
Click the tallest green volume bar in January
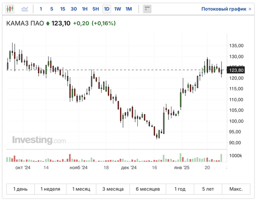pos(181,158)
